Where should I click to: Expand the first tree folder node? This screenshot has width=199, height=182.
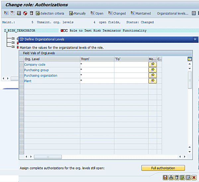tap(13, 38)
